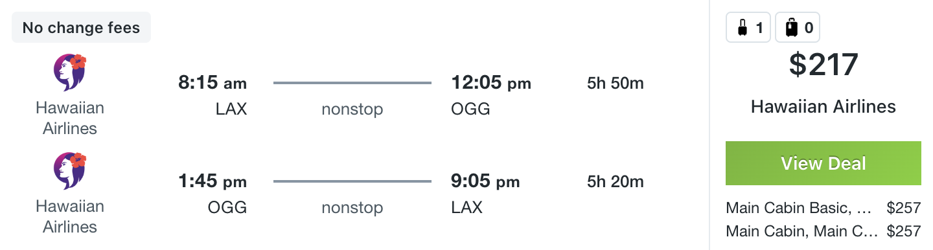
Task: Click the 5h 50m duration
Action: 615,84
